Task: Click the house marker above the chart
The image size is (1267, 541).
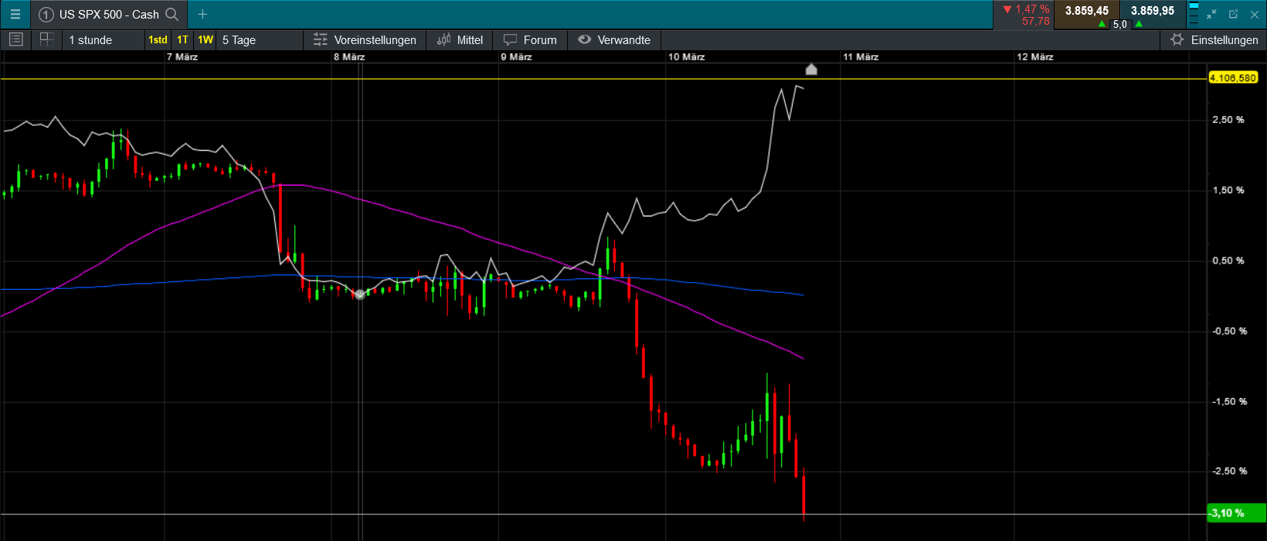Action: (x=811, y=70)
